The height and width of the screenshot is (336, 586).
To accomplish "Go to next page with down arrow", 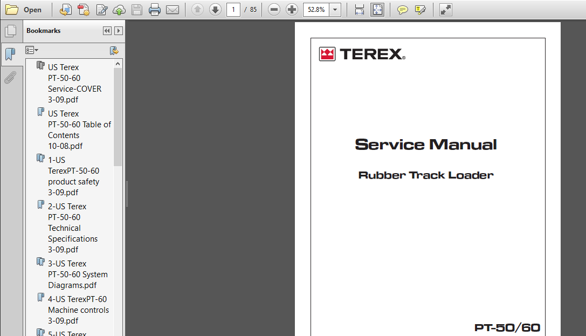I will (215, 10).
